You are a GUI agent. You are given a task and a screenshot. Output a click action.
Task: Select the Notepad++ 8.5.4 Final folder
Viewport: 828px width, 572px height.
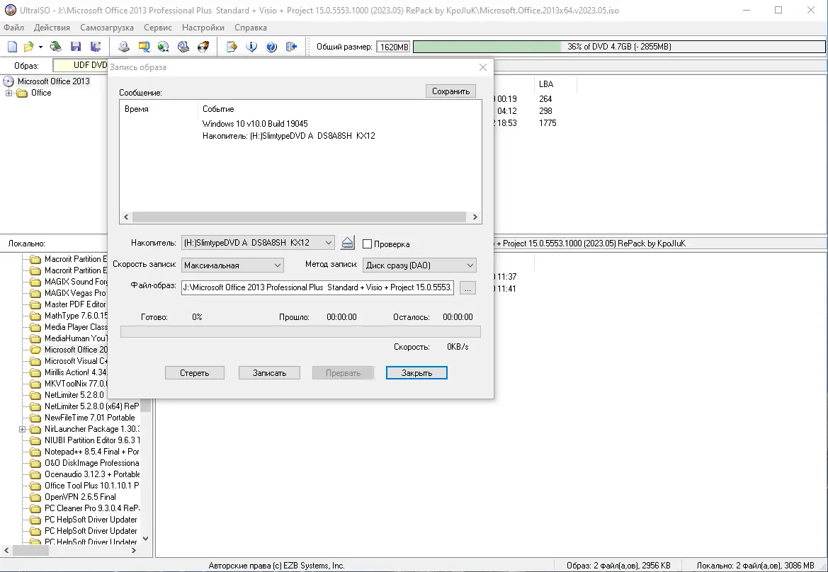(92, 452)
